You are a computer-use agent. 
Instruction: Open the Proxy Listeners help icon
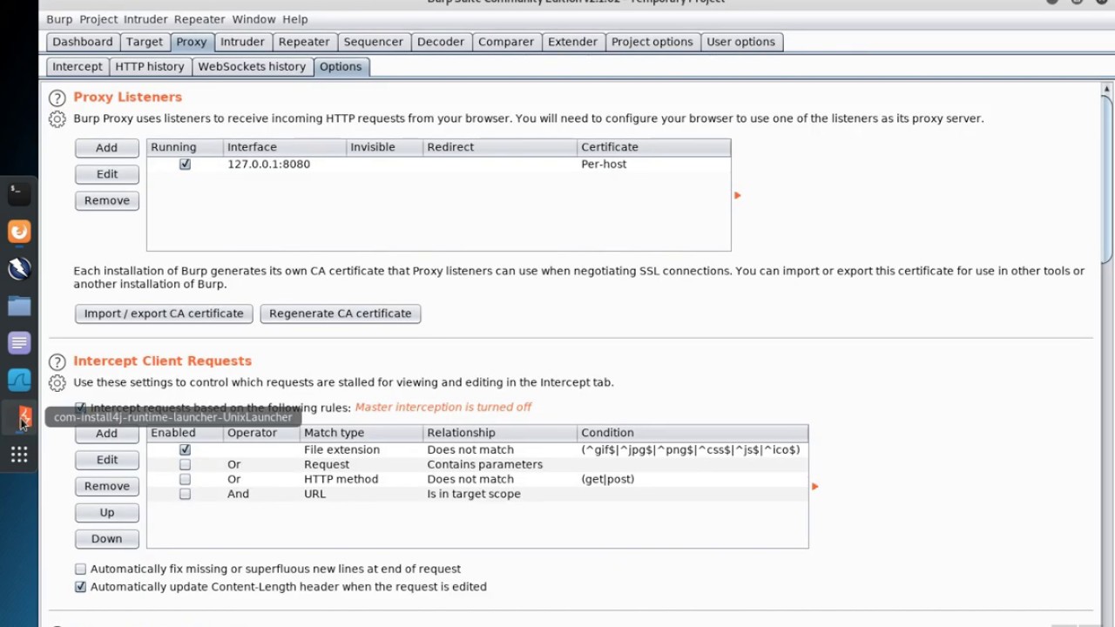[x=57, y=98]
